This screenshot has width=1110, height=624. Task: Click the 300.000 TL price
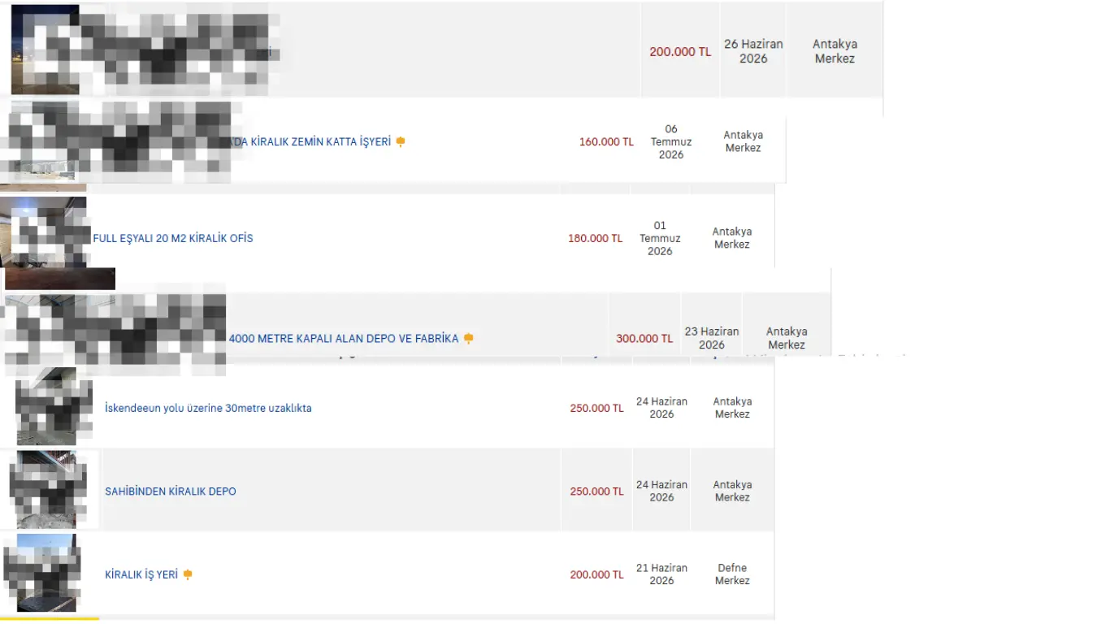click(644, 339)
